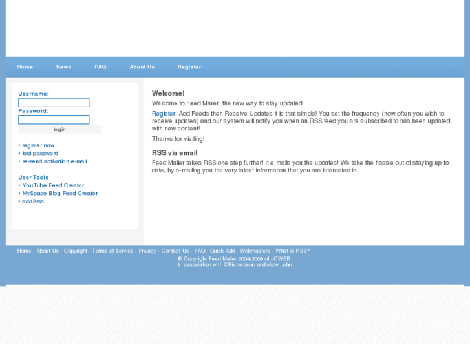This screenshot has height=352, width=470.
Task: Open the Webmasters footer link
Action: pyautogui.click(x=255, y=251)
